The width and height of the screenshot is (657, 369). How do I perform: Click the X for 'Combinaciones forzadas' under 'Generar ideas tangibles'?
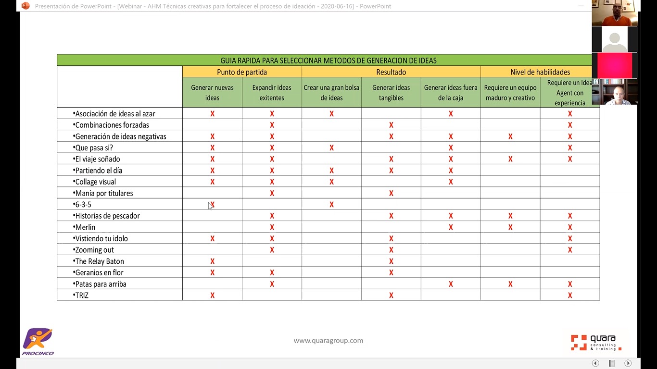point(391,125)
